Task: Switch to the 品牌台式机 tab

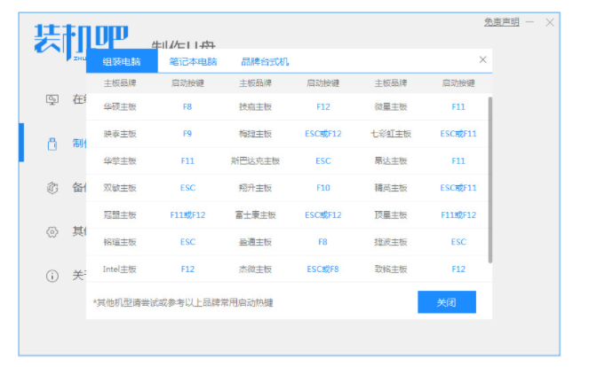Action: click(265, 62)
